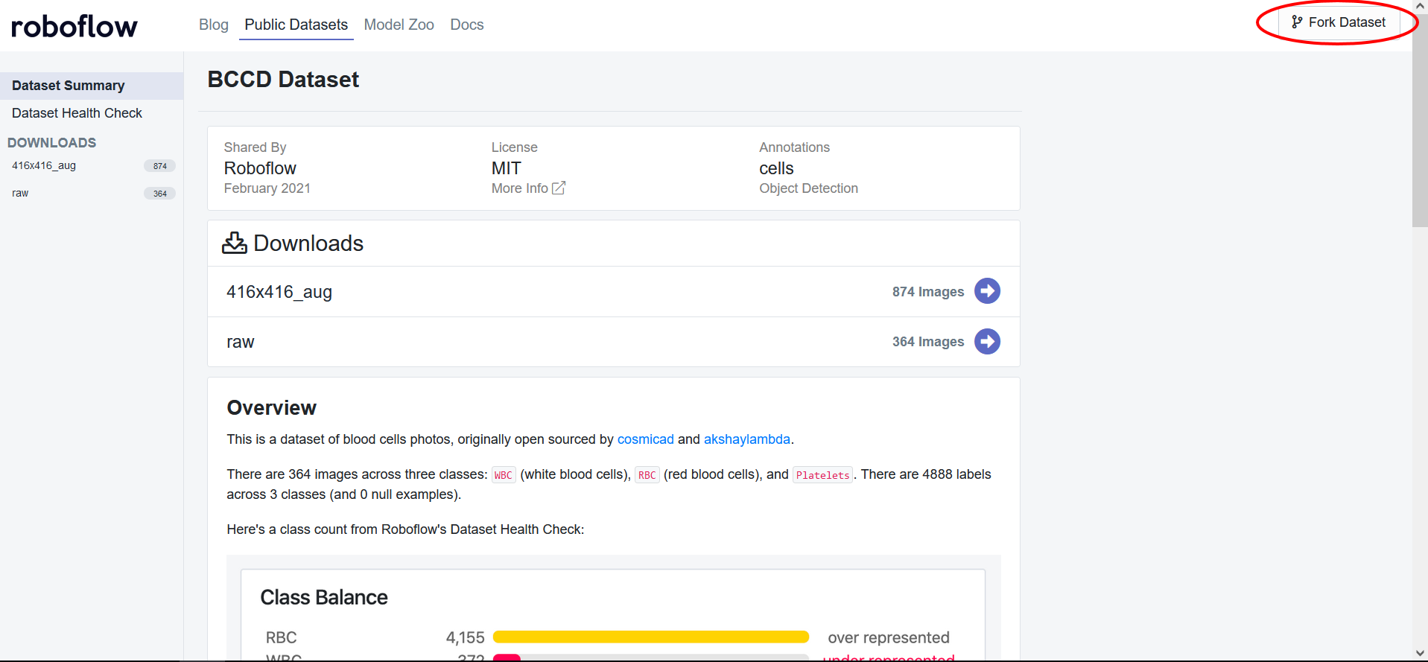Click the DOWNLOADS sidebar heading
The width and height of the screenshot is (1428, 662).
[51, 142]
